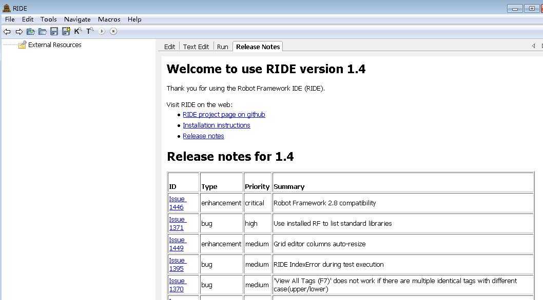Switch to the Edit tab

click(169, 47)
